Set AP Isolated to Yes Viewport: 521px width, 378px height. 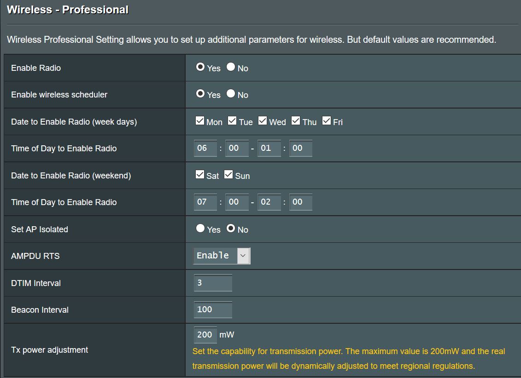click(x=200, y=229)
